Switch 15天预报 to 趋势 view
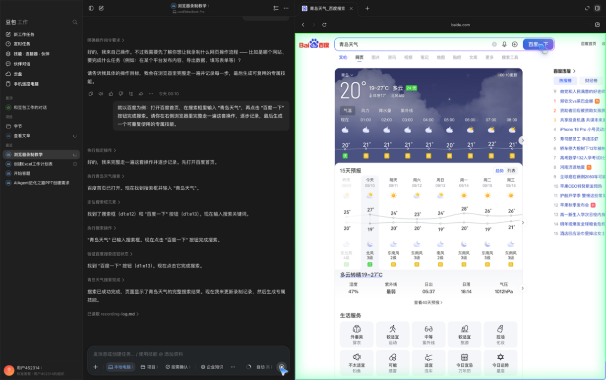This screenshot has width=606, height=380. [x=499, y=171]
